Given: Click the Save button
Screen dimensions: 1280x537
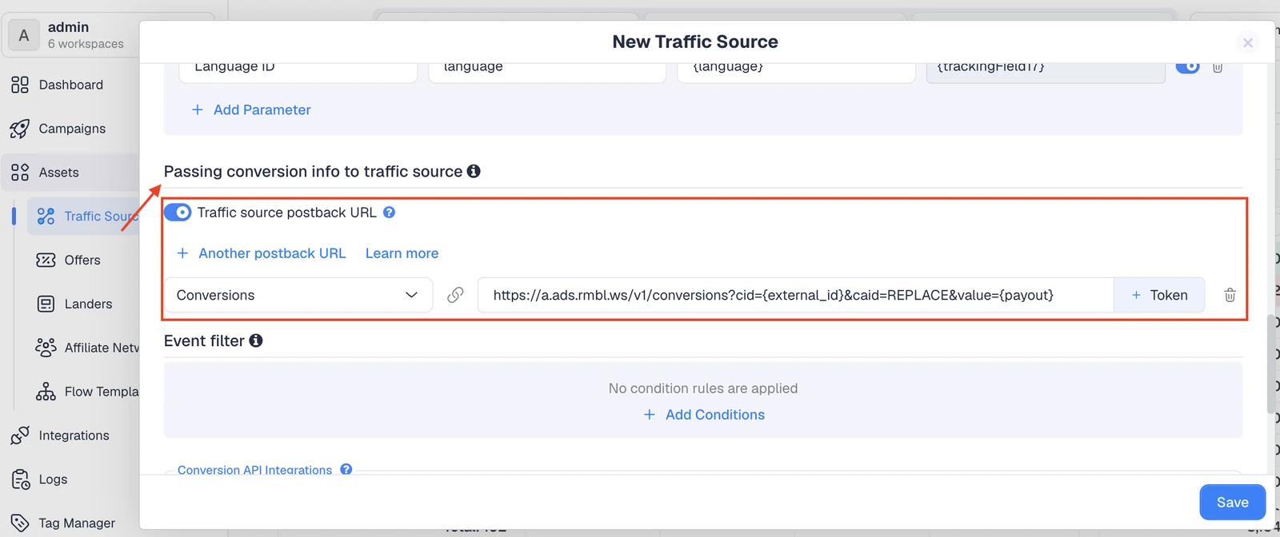Looking at the screenshot, I should [1232, 503].
